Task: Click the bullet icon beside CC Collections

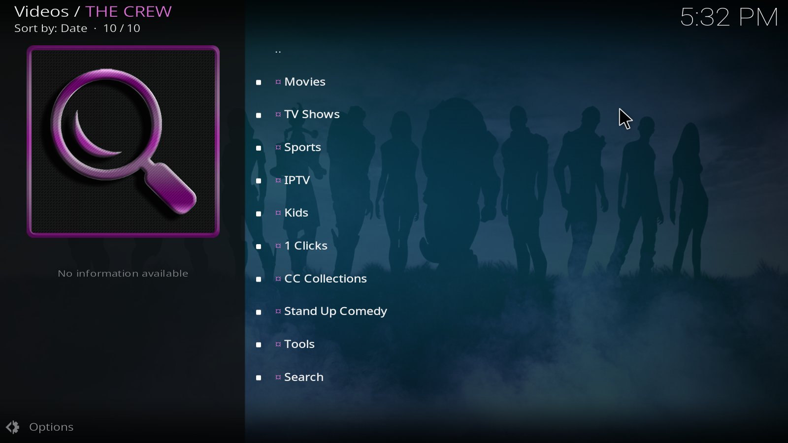Action: coord(259,279)
